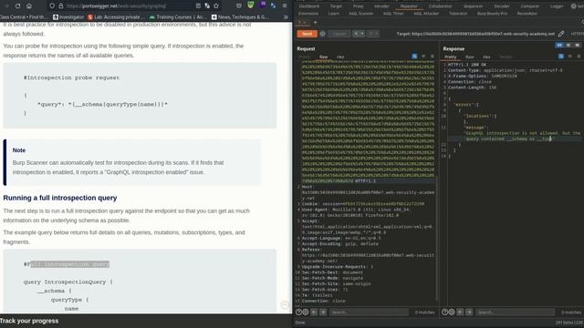Open the Investigator bookmark
This screenshot has height=328, width=584.
coord(68,17)
